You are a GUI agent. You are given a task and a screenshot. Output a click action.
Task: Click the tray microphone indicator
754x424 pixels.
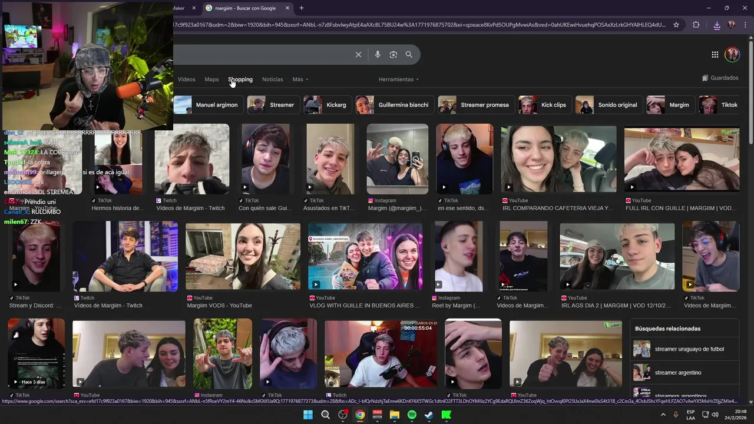(x=676, y=415)
